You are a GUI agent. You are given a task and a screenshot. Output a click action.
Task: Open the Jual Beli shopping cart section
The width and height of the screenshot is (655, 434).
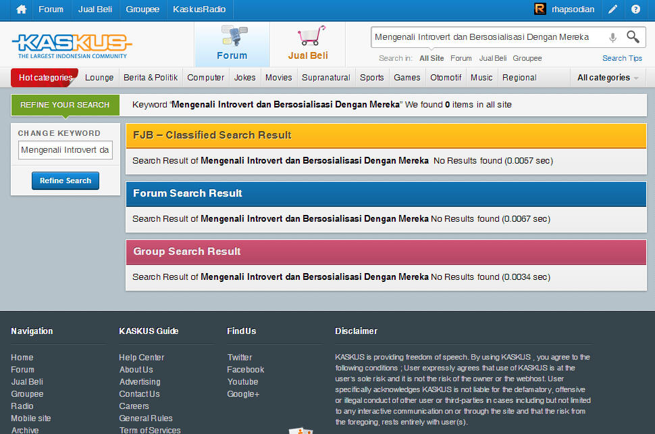(x=308, y=44)
